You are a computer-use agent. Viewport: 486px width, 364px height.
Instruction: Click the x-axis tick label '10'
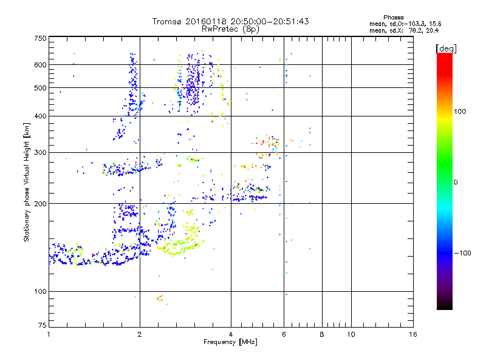pos(351,334)
